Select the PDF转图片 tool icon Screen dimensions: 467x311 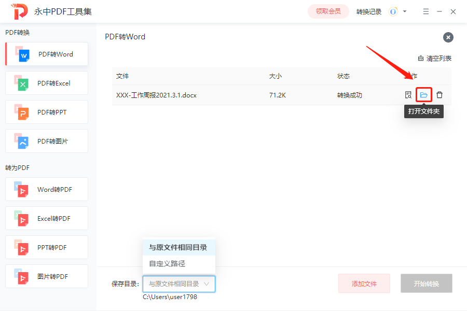pos(23,141)
